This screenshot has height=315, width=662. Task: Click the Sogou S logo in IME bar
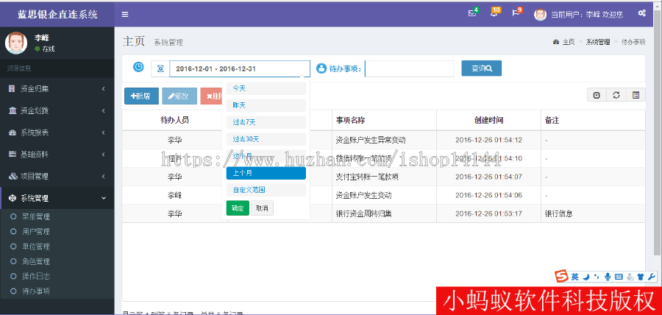pos(561,277)
